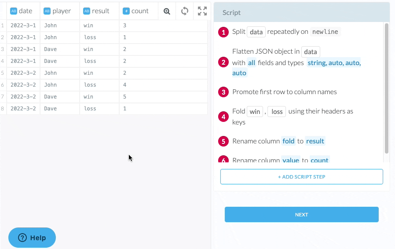
Task: Click the count column numeric type icon
Action: point(126,11)
